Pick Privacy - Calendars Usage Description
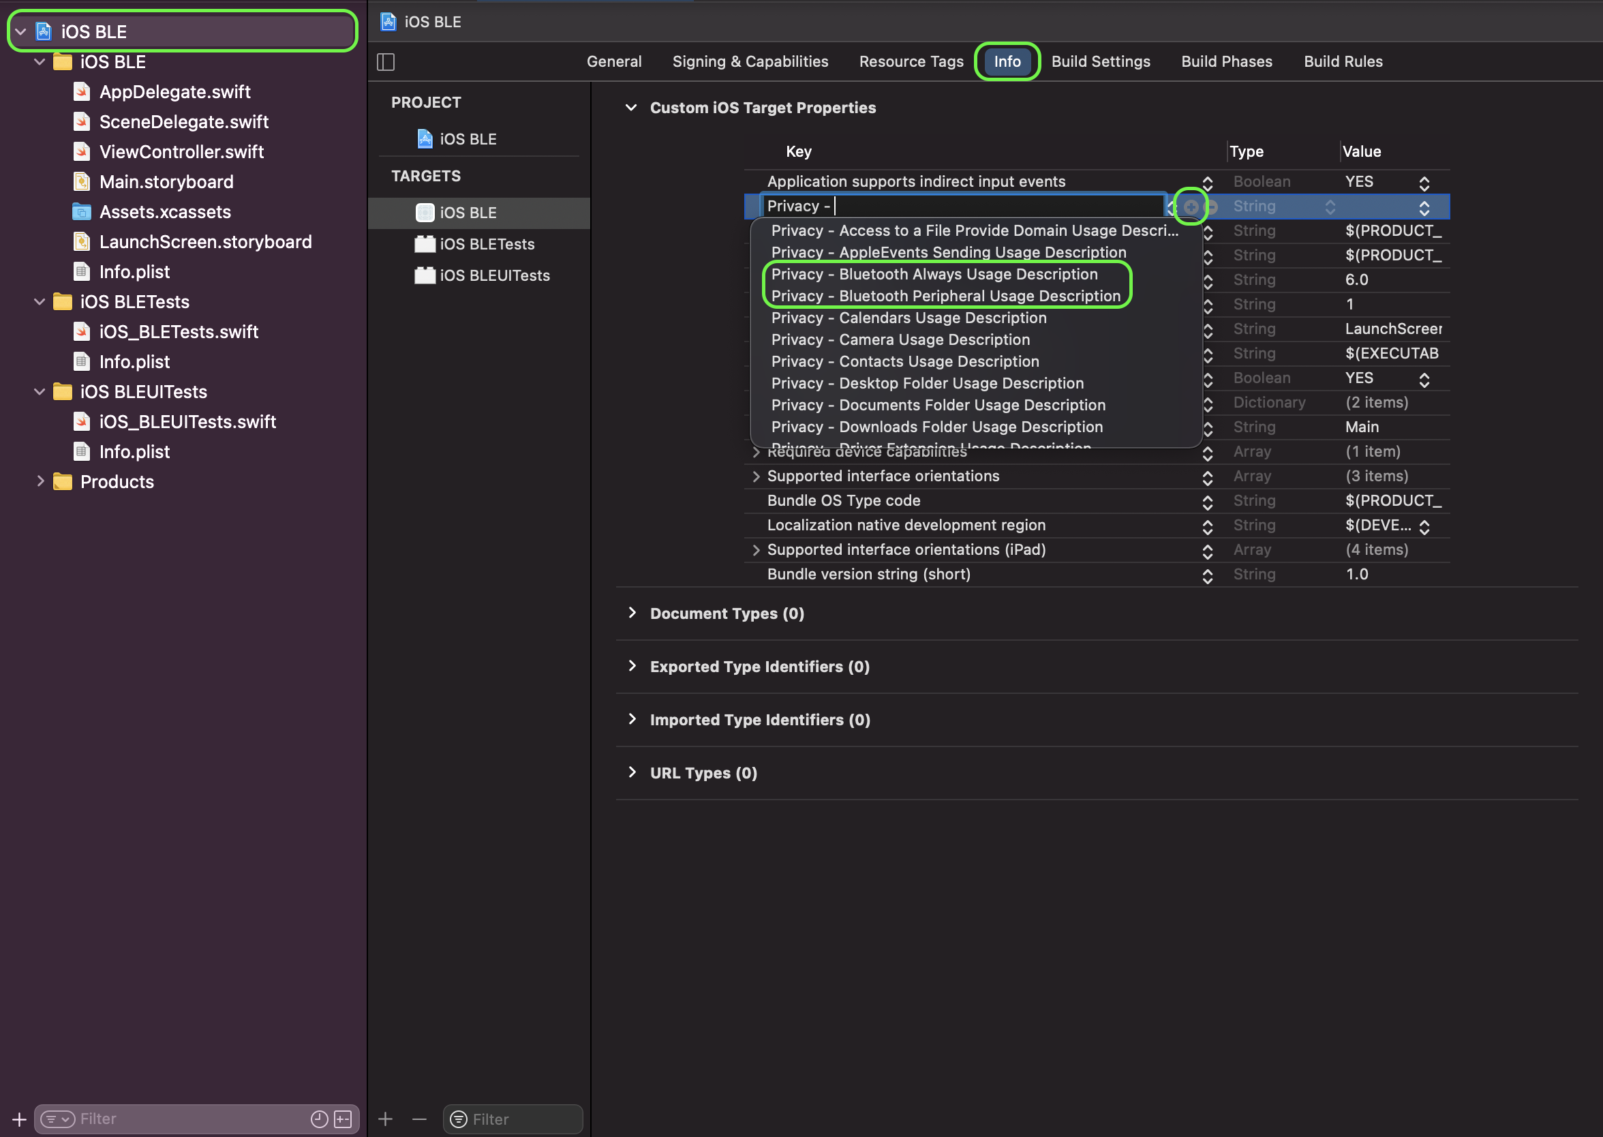The height and width of the screenshot is (1137, 1603). 909,318
